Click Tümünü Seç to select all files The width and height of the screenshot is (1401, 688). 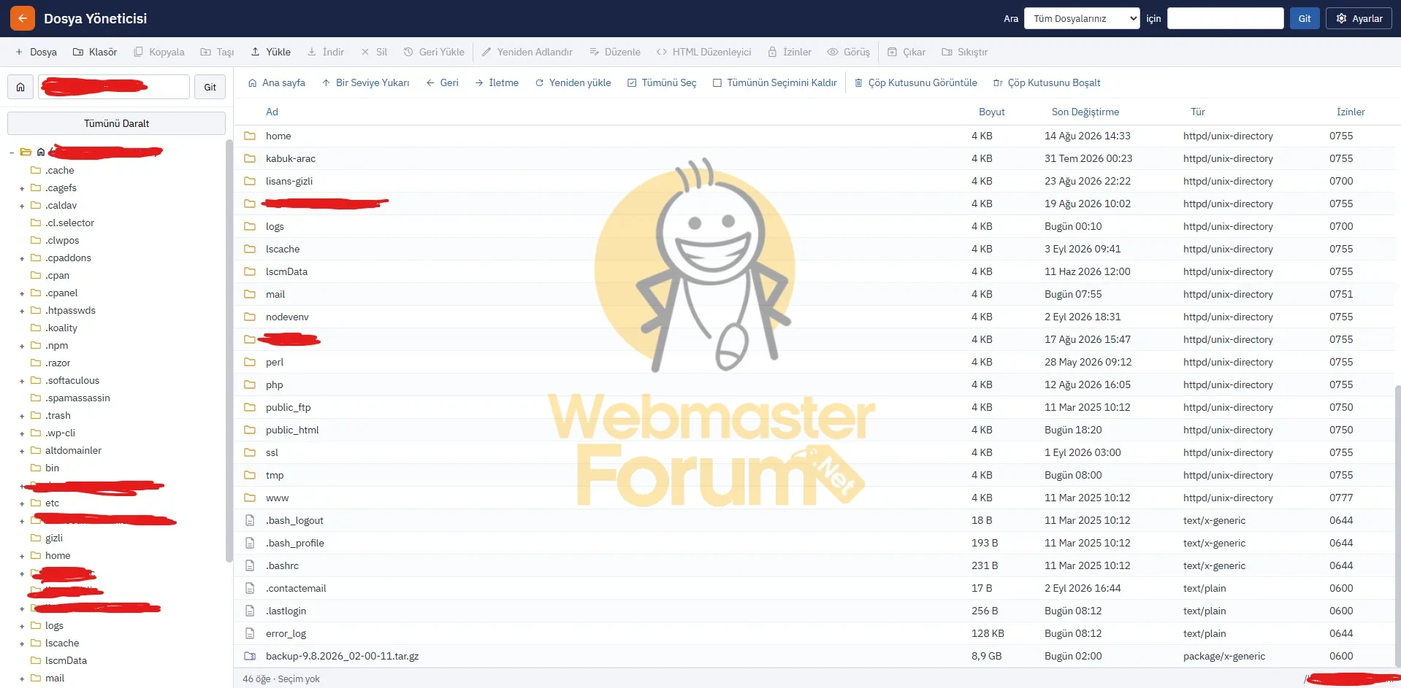click(x=662, y=82)
